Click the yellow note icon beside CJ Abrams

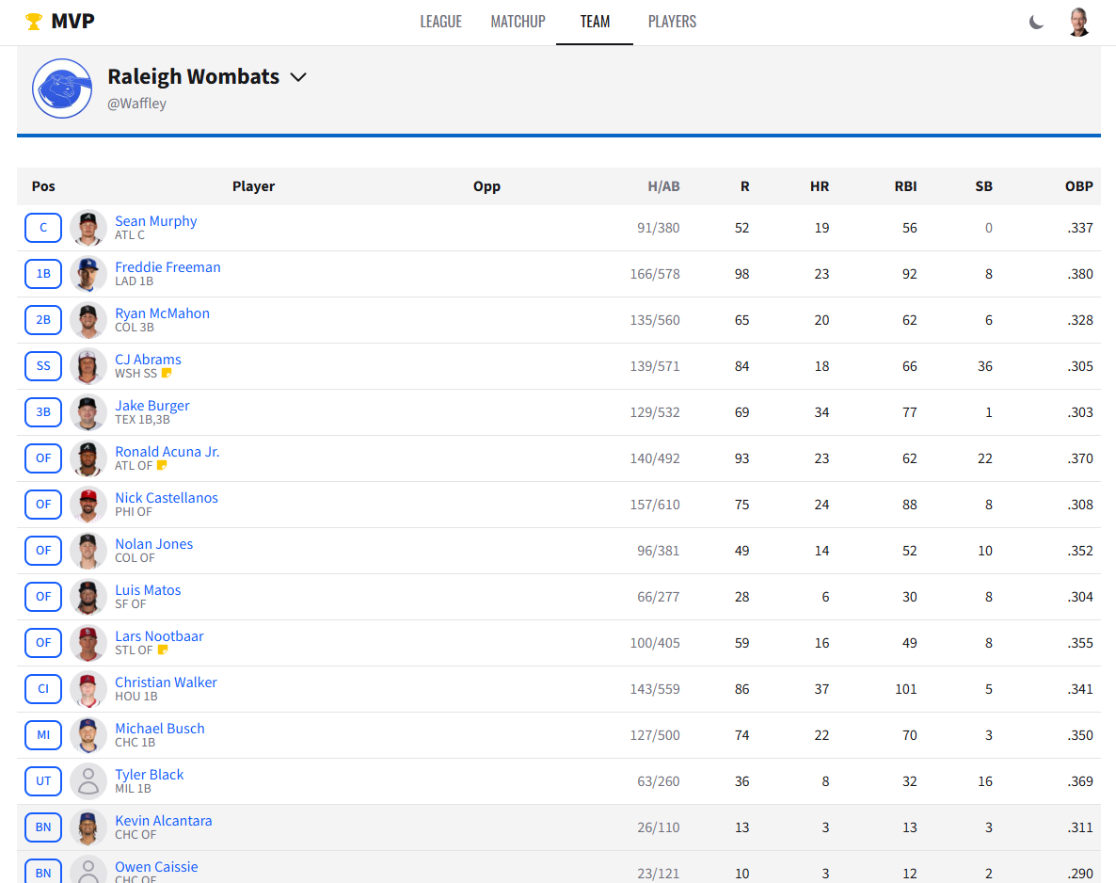point(167,374)
